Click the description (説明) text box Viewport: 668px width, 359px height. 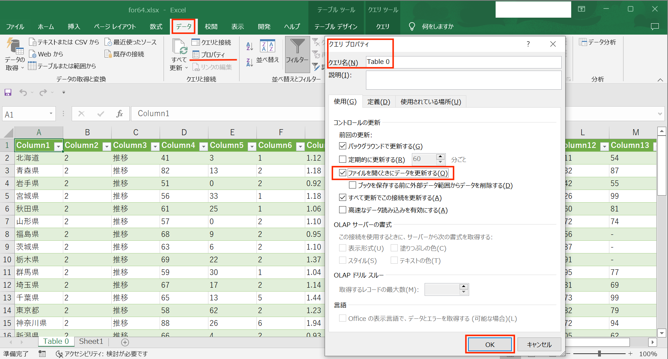click(463, 80)
